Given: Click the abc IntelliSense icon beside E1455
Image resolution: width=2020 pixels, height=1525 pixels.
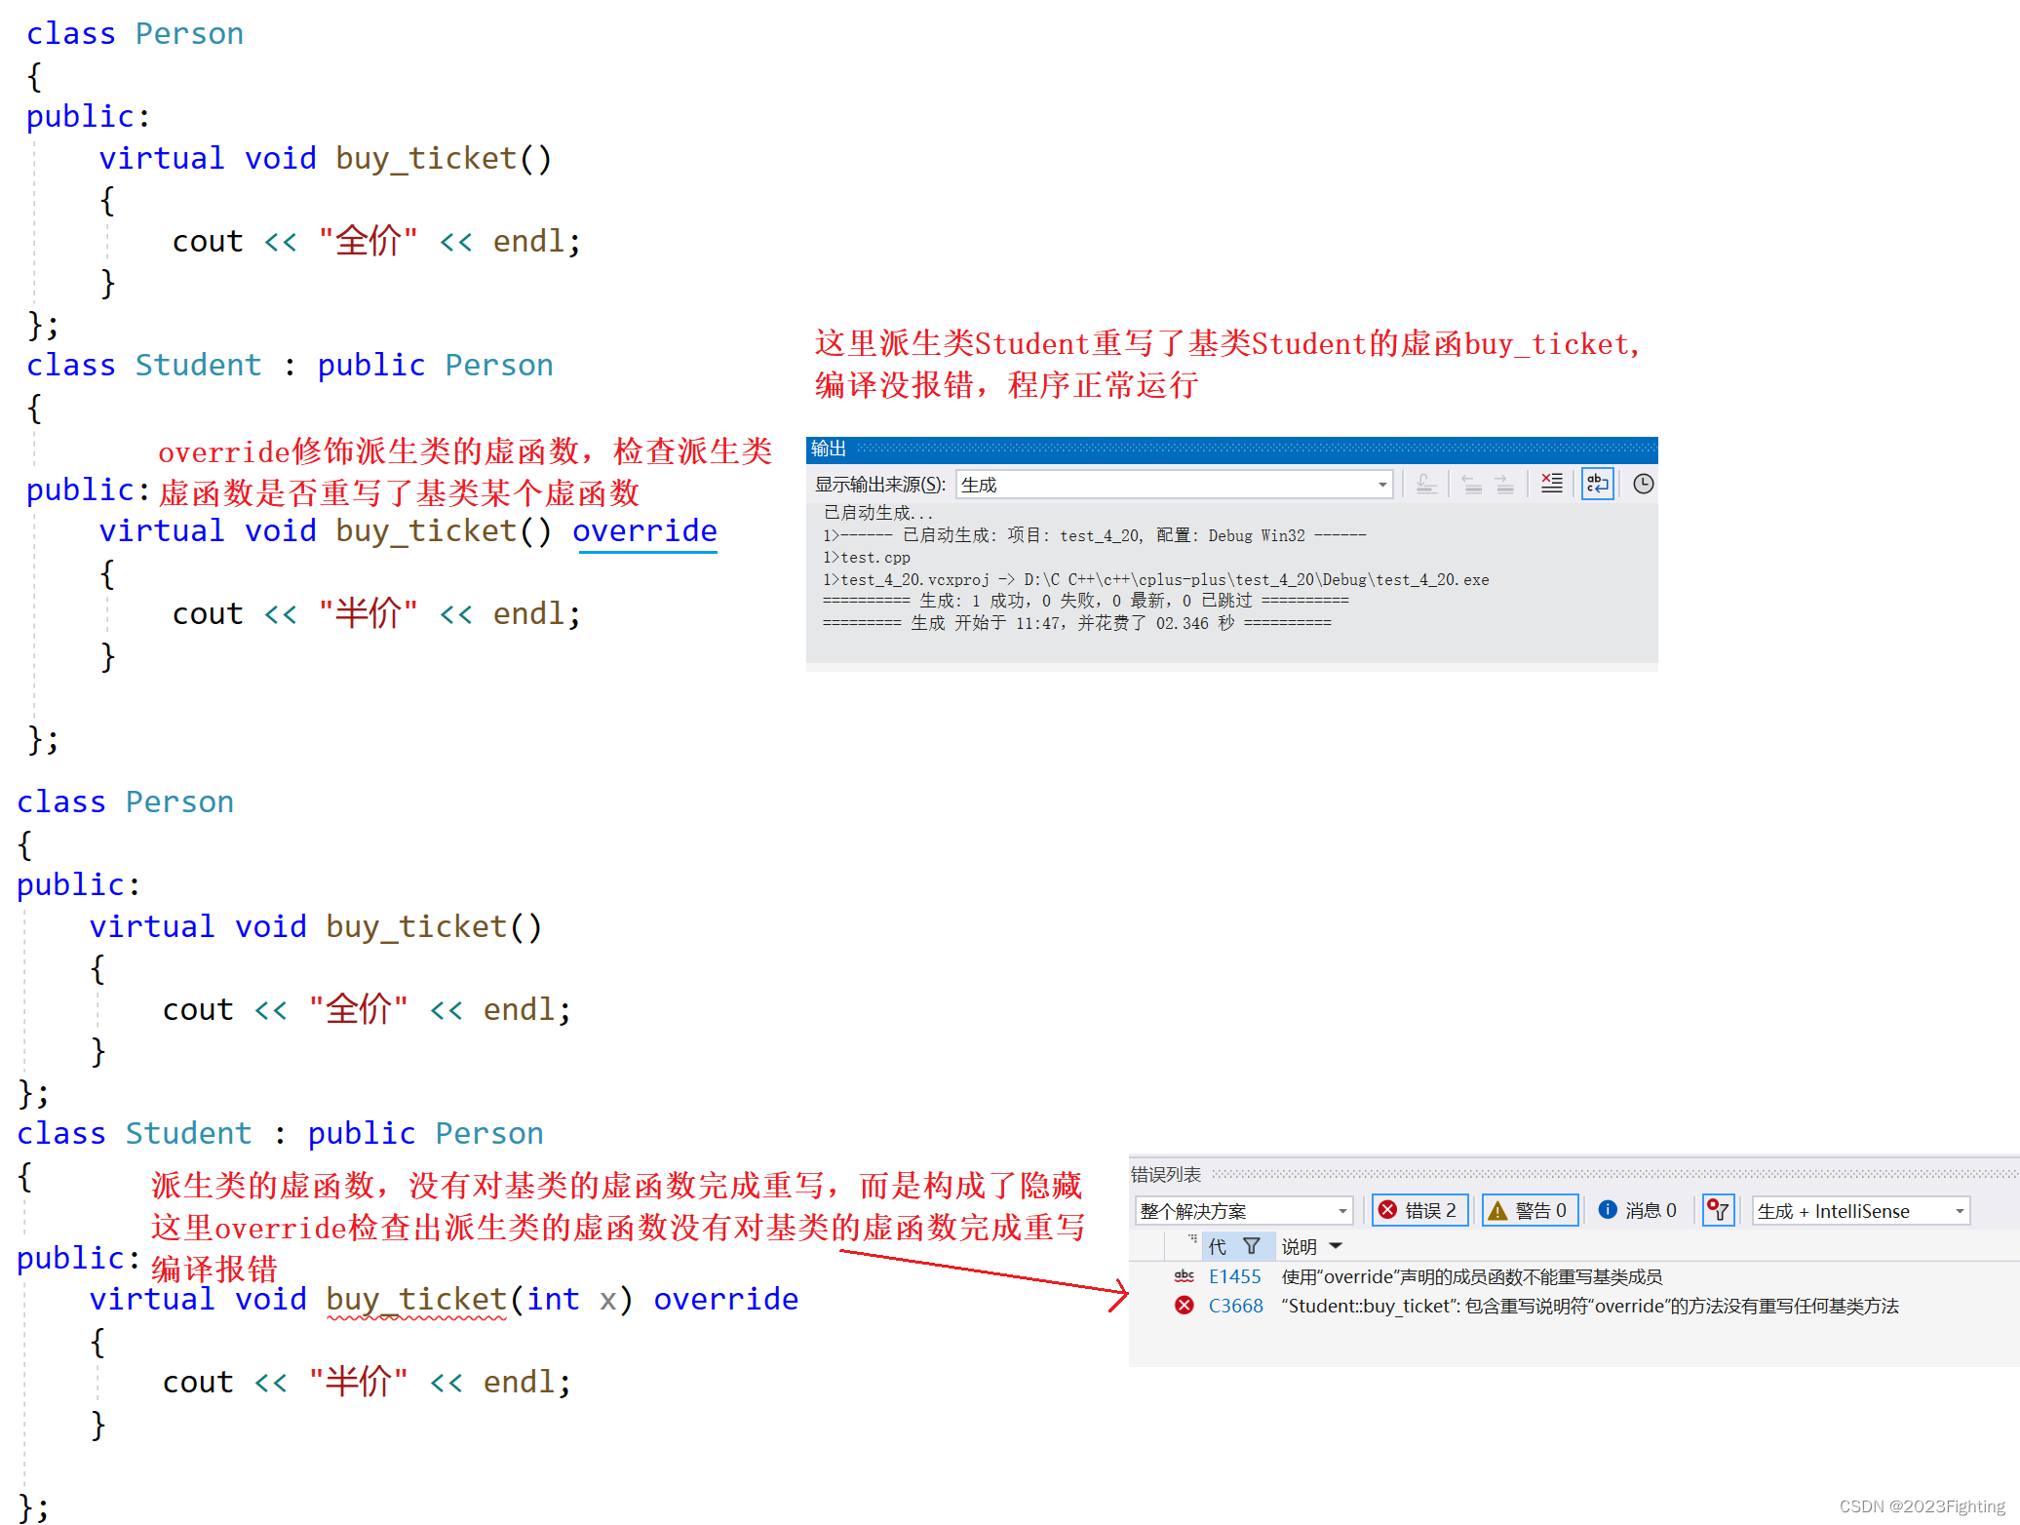Looking at the screenshot, I should point(1185,1276).
